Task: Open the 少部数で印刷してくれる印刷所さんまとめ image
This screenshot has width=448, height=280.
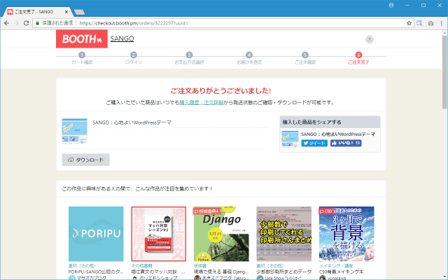Action: [284, 234]
